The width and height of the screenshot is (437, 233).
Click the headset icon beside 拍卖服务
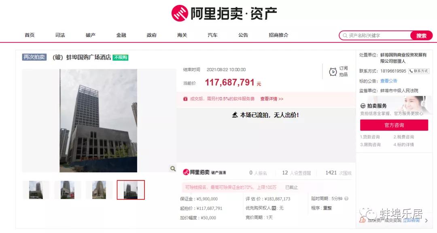[363, 106]
